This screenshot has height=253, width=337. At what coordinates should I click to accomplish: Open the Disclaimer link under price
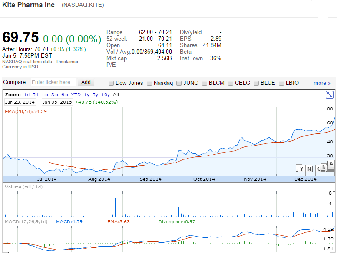click(67, 62)
